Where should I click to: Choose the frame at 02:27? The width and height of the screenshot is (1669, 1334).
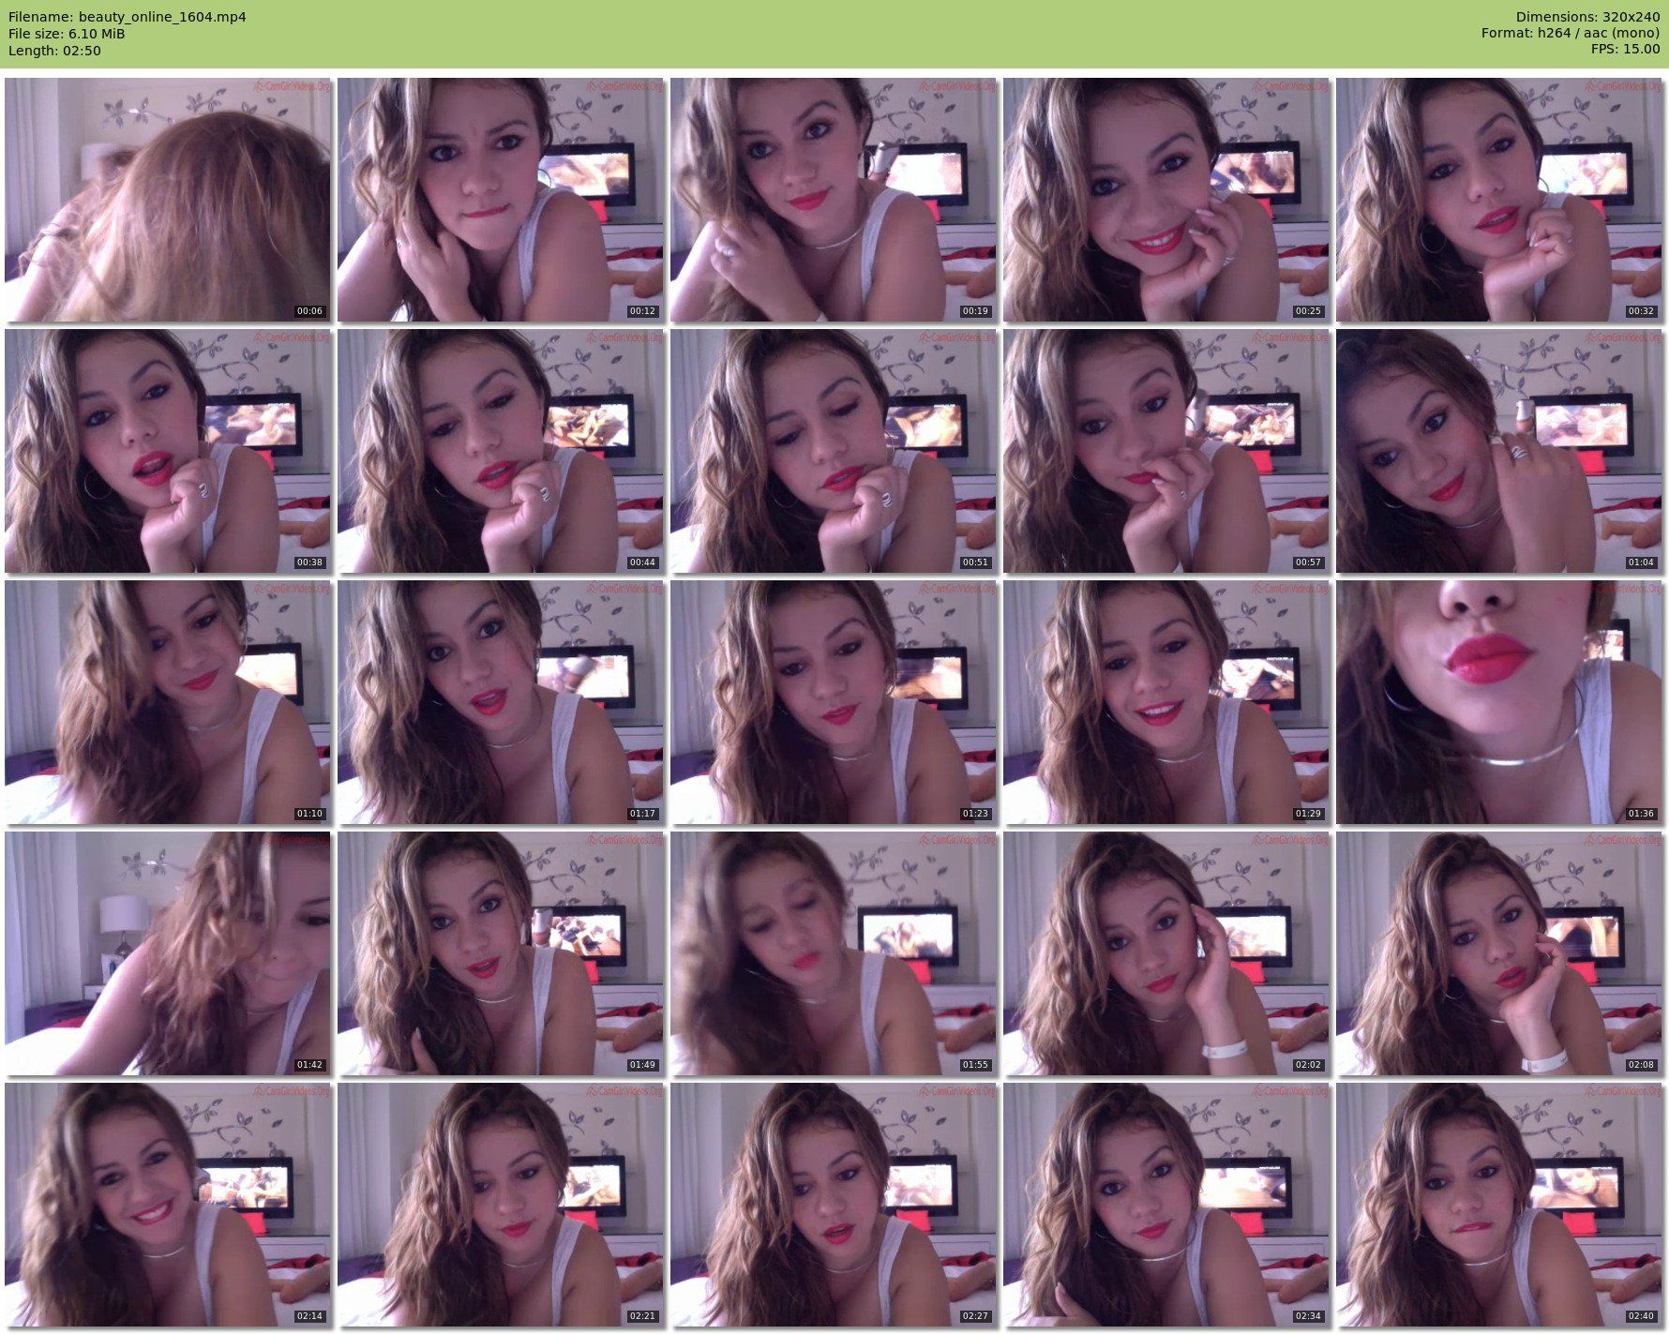[x=834, y=1205]
